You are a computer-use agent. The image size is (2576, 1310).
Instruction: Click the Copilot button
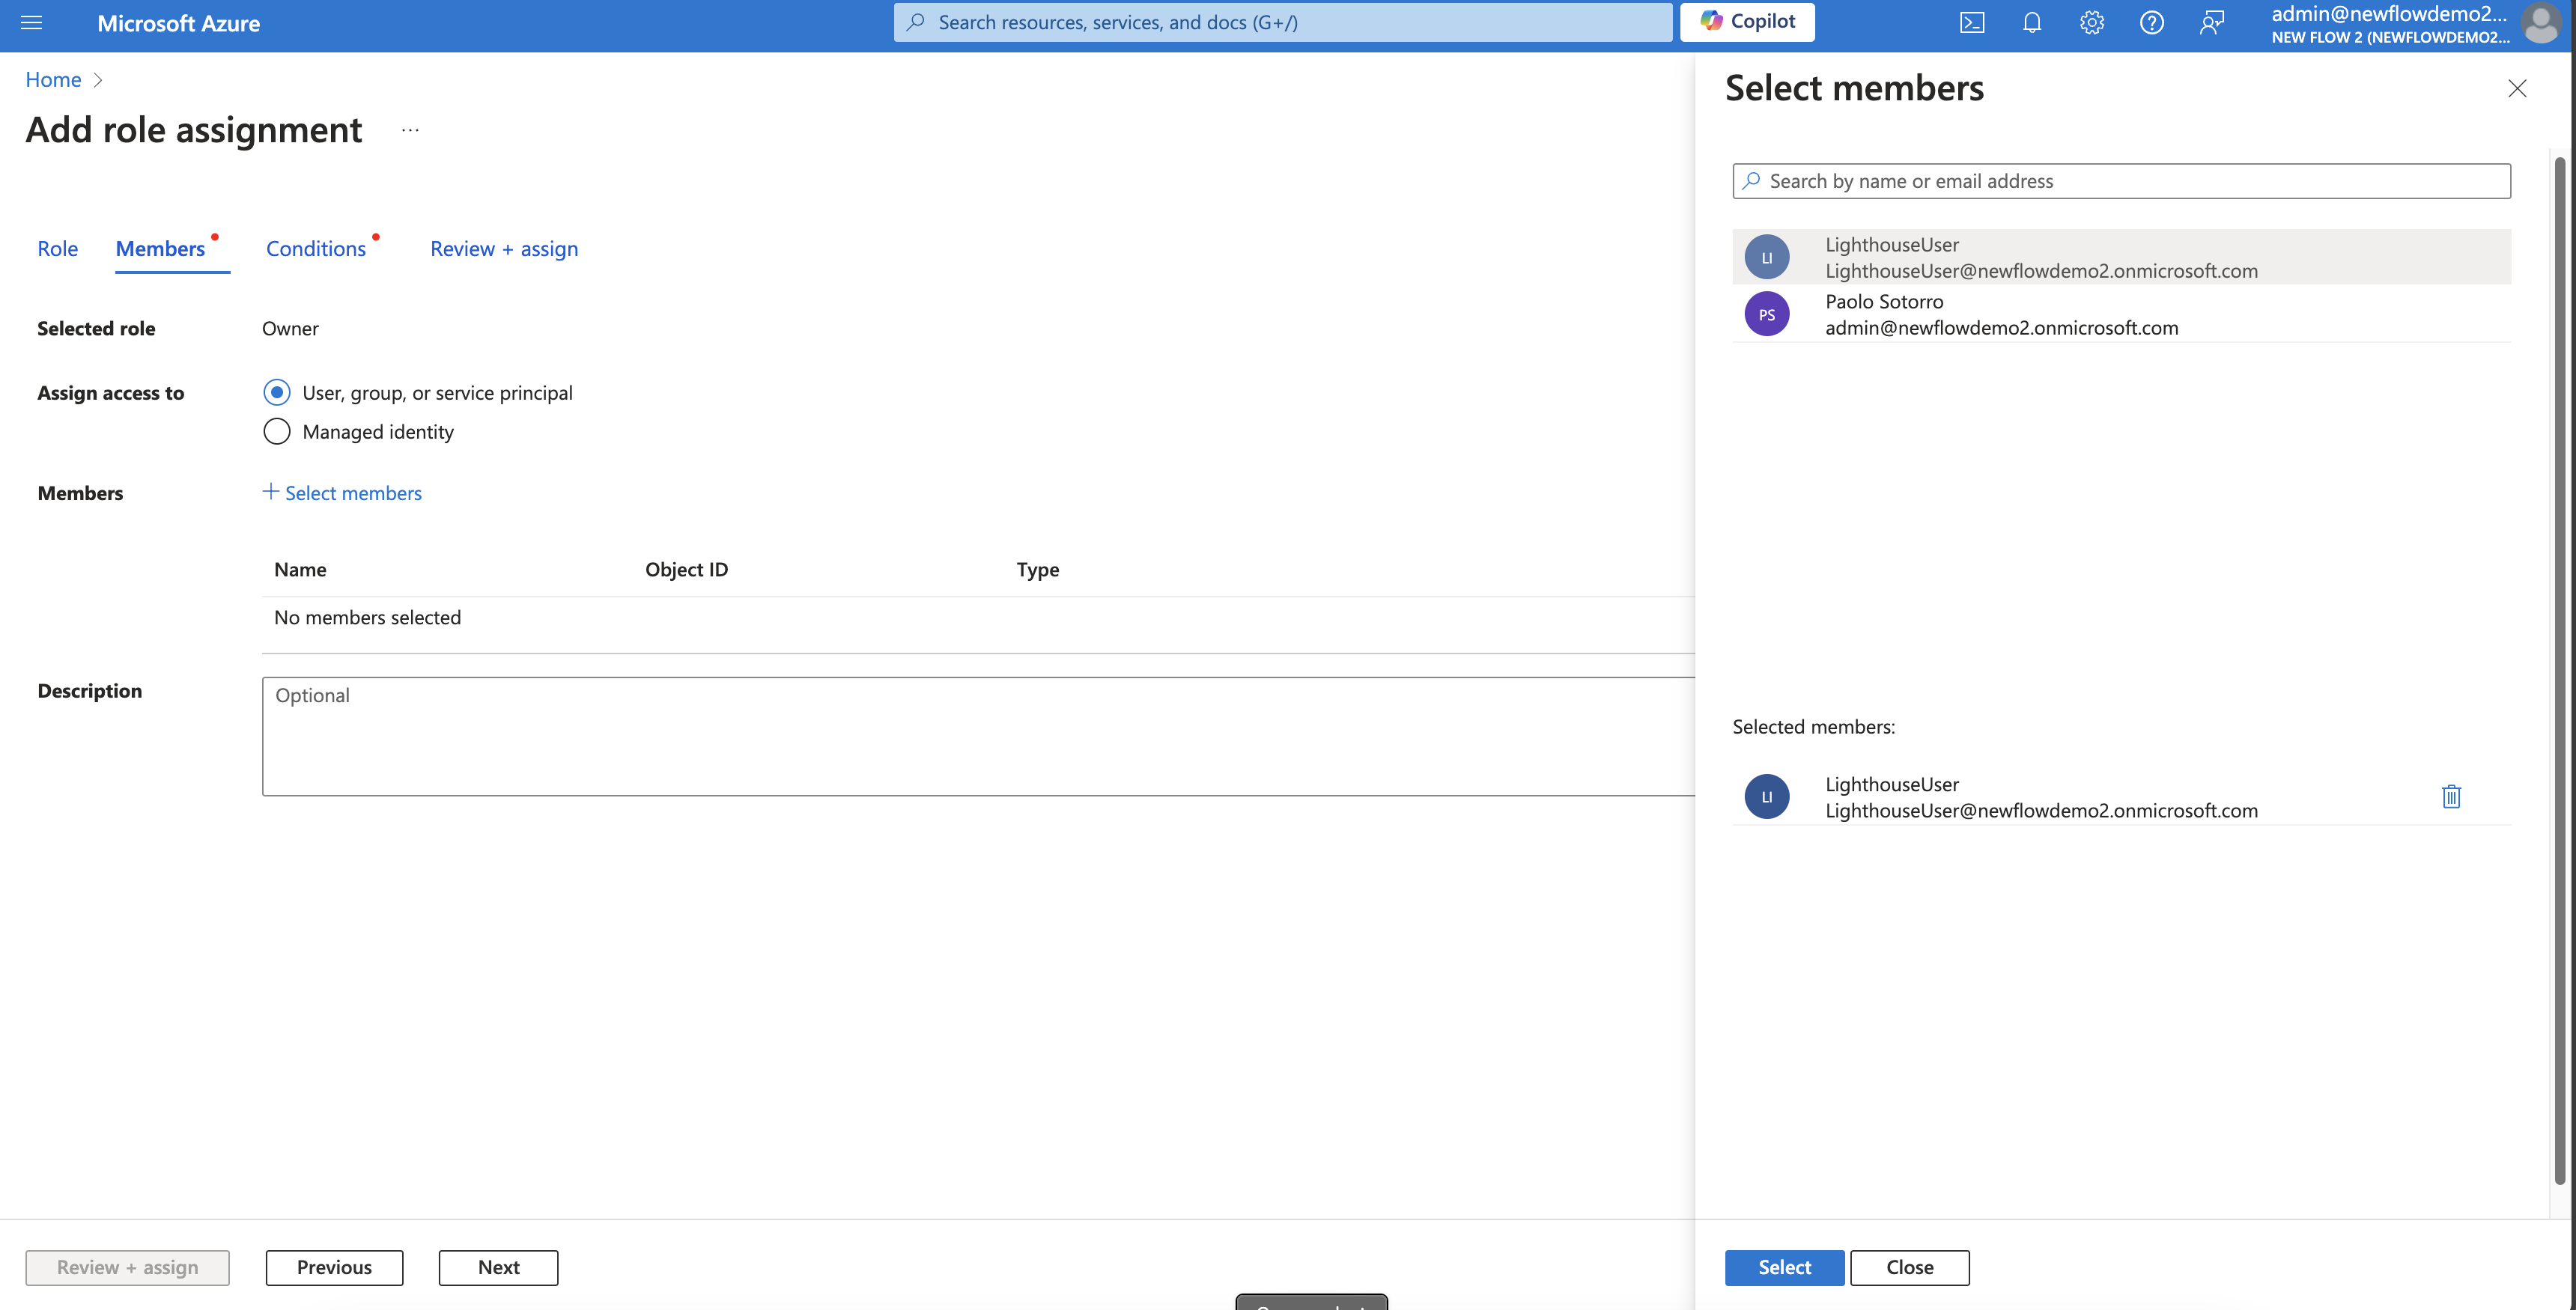[1746, 21]
